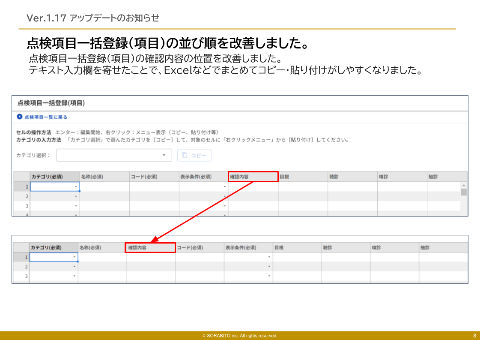Select the 確認内容 column header in the upper table
This screenshot has height=340, width=480.
click(253, 176)
